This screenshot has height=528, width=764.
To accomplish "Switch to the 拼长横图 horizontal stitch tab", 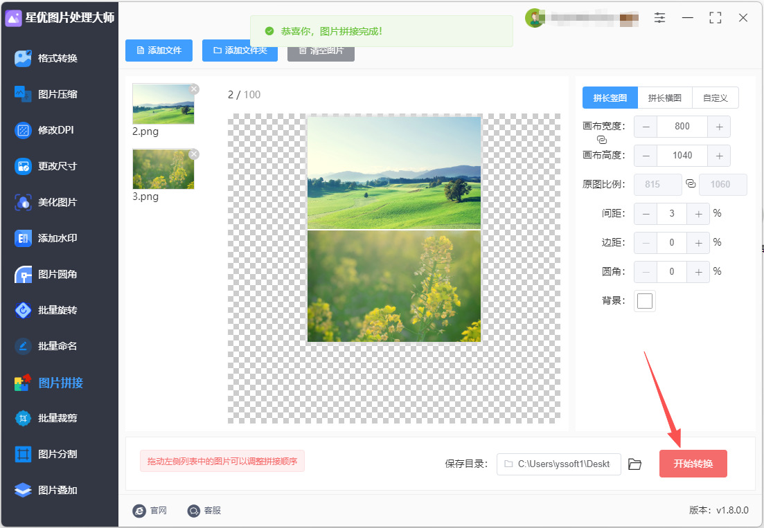I will (x=664, y=98).
